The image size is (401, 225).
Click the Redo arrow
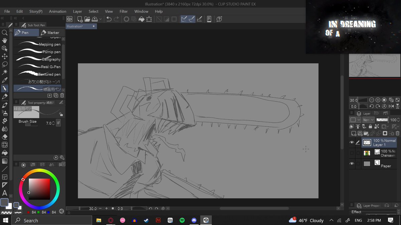point(116,19)
